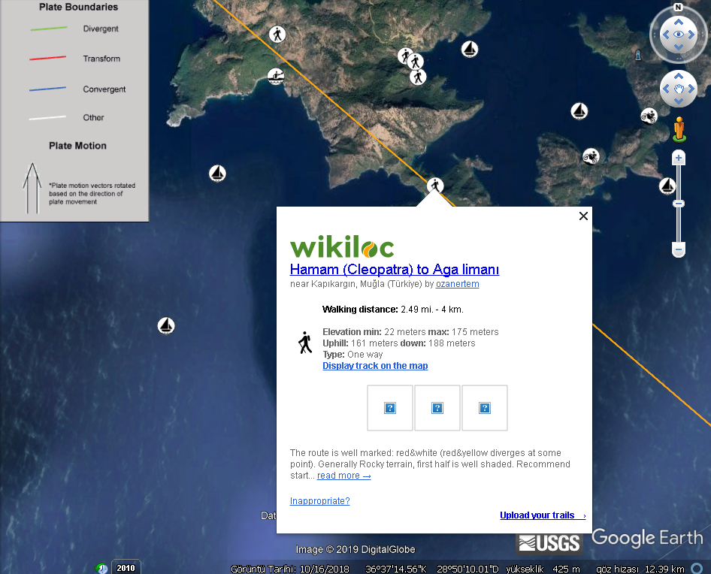Zoom in with the plus button
The width and height of the screenshot is (711, 574).
pos(679,158)
